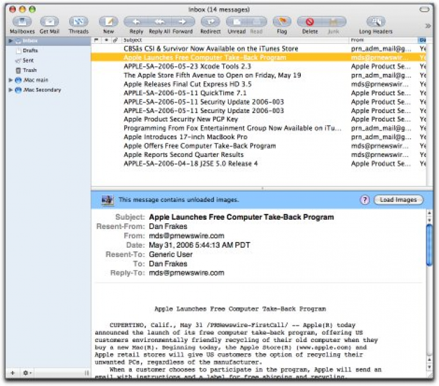
Task: Compose a New message
Action: click(x=109, y=22)
